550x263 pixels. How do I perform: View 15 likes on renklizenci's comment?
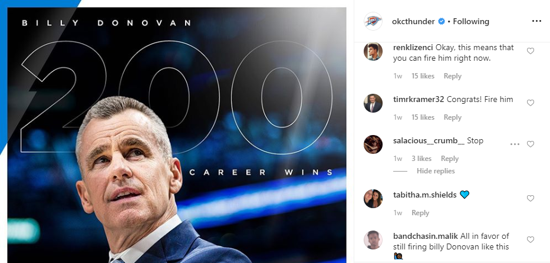[423, 76]
